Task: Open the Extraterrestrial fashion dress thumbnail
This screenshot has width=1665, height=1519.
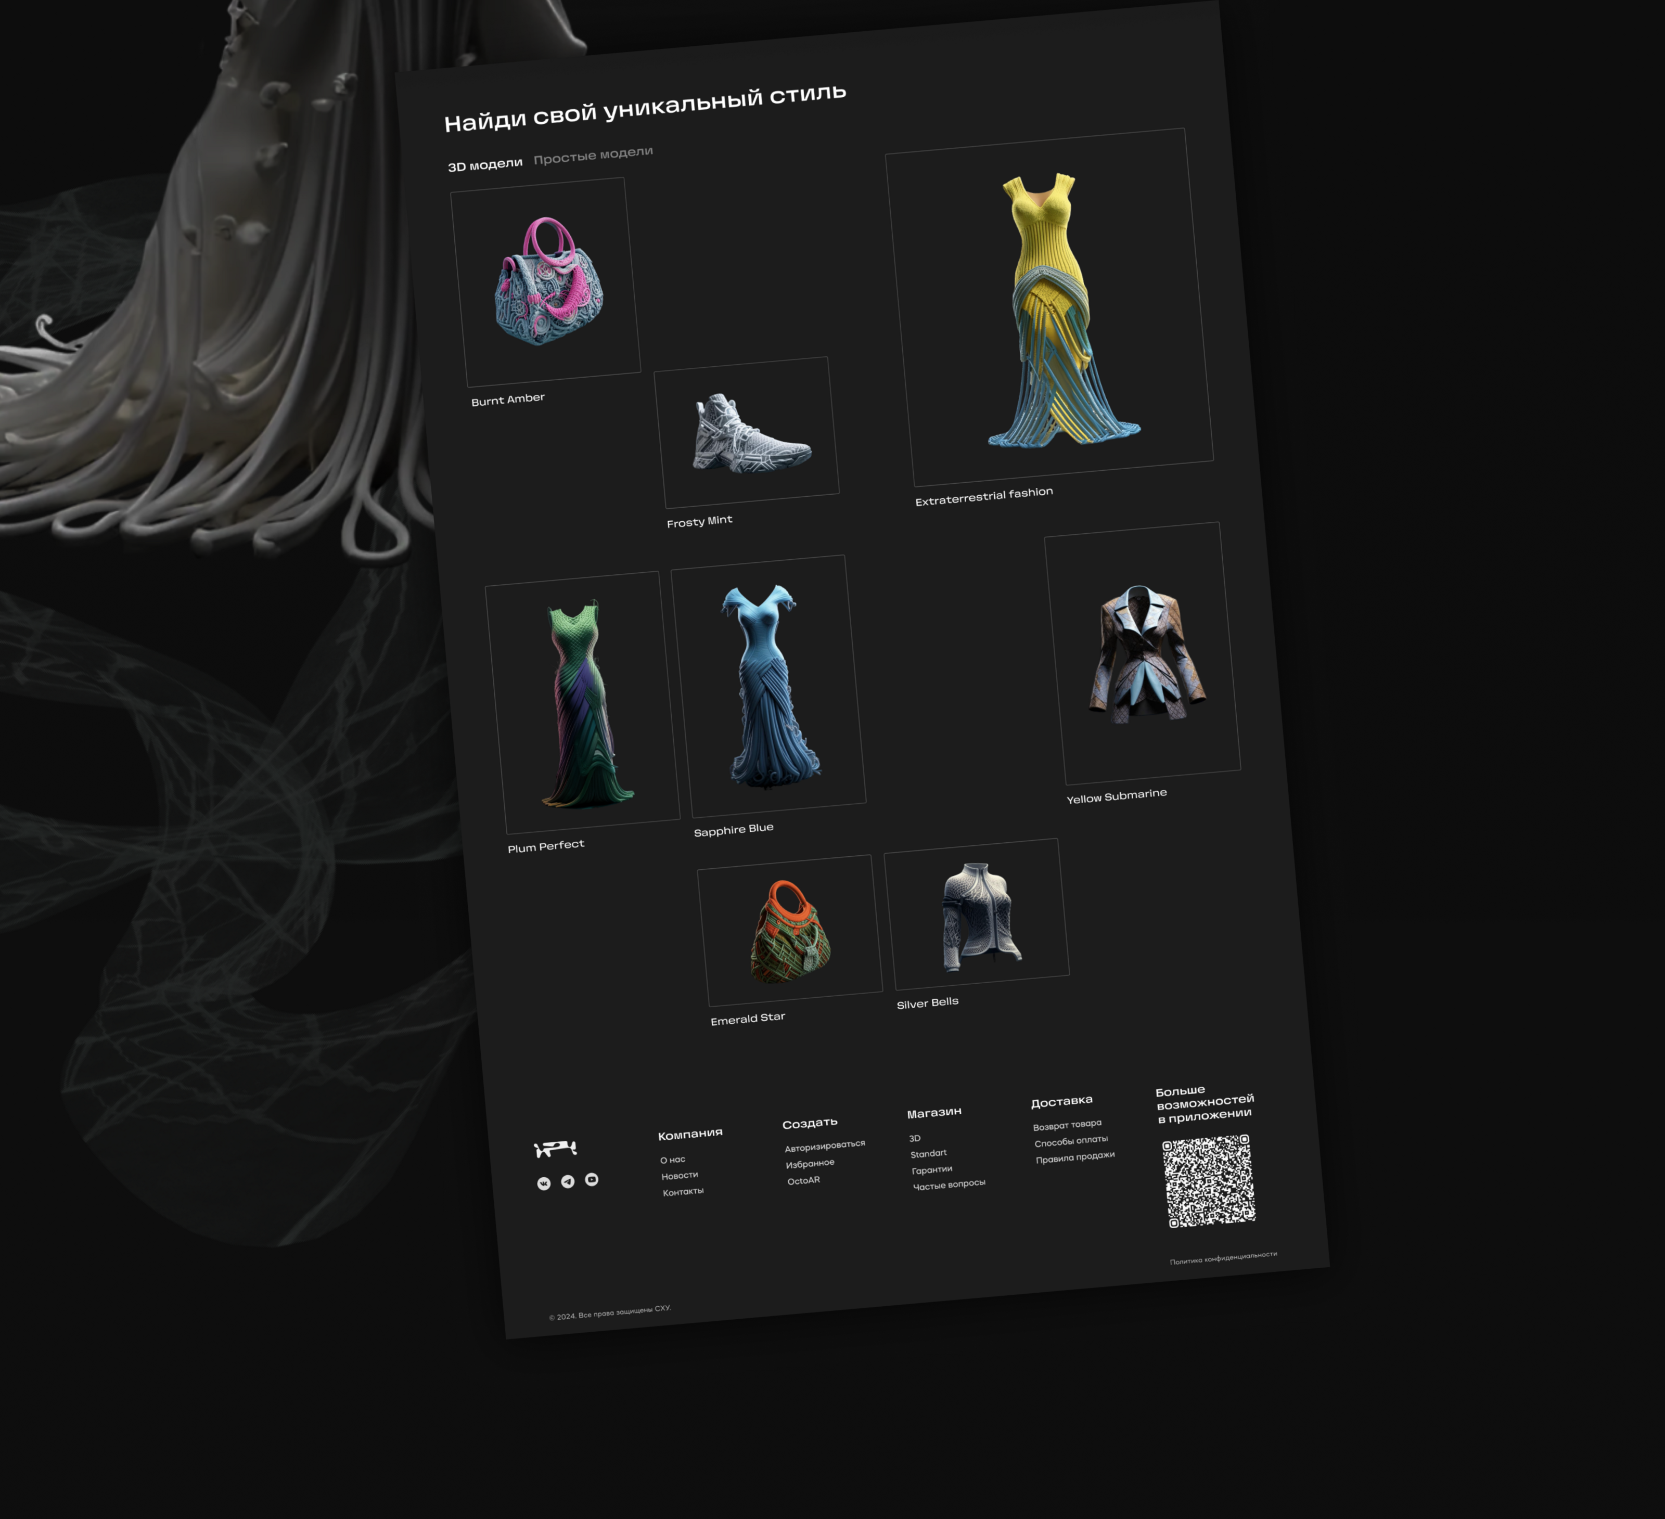Action: [1049, 307]
